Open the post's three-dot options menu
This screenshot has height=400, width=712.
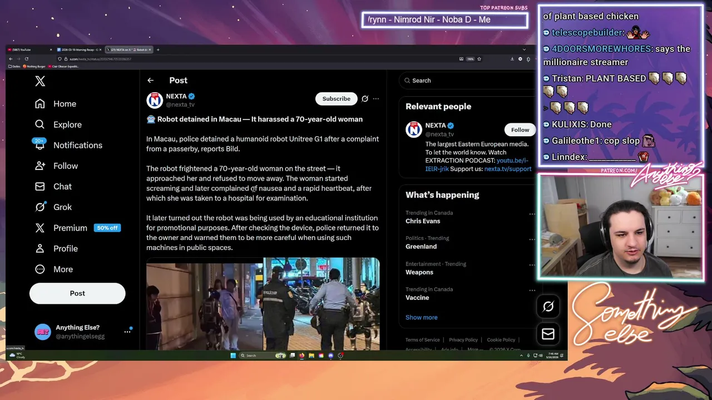click(x=376, y=99)
